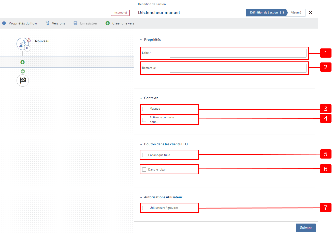Click the info icon for flow properties
The image size is (332, 234).
pyautogui.click(x=4, y=23)
